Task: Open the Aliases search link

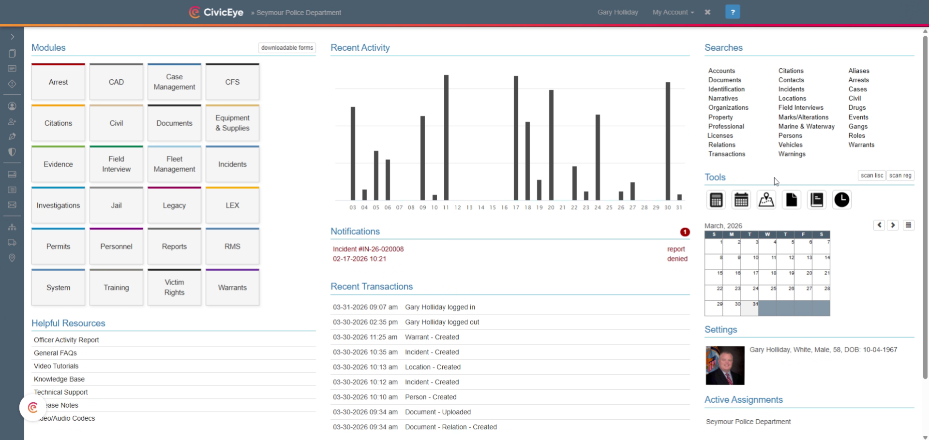Action: (859, 71)
